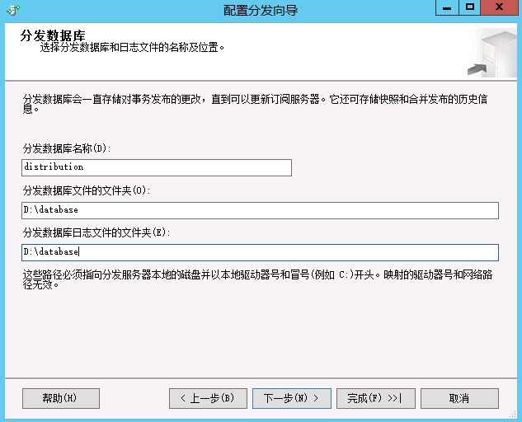This screenshot has height=422, width=522.
Task: Click the server graphic in the header
Action: tap(491, 52)
